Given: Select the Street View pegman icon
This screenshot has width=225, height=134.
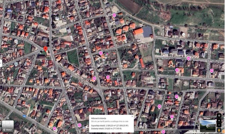Looking at the screenshot, I should coord(219,130).
